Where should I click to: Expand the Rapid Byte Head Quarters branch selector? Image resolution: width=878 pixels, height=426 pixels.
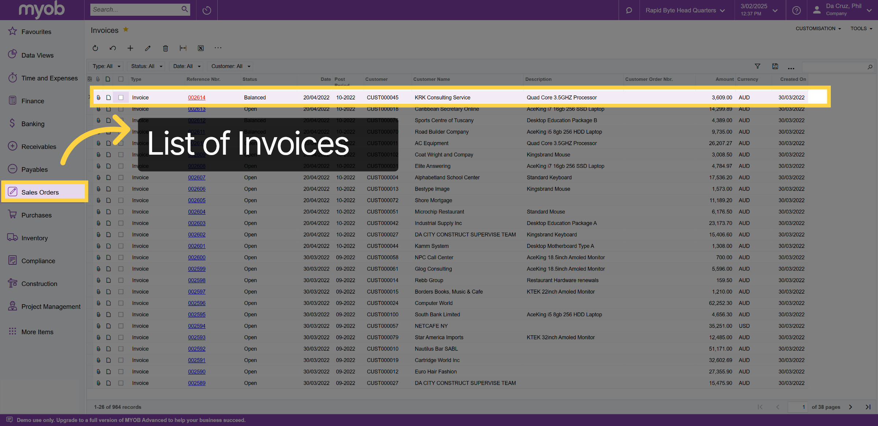coord(685,10)
